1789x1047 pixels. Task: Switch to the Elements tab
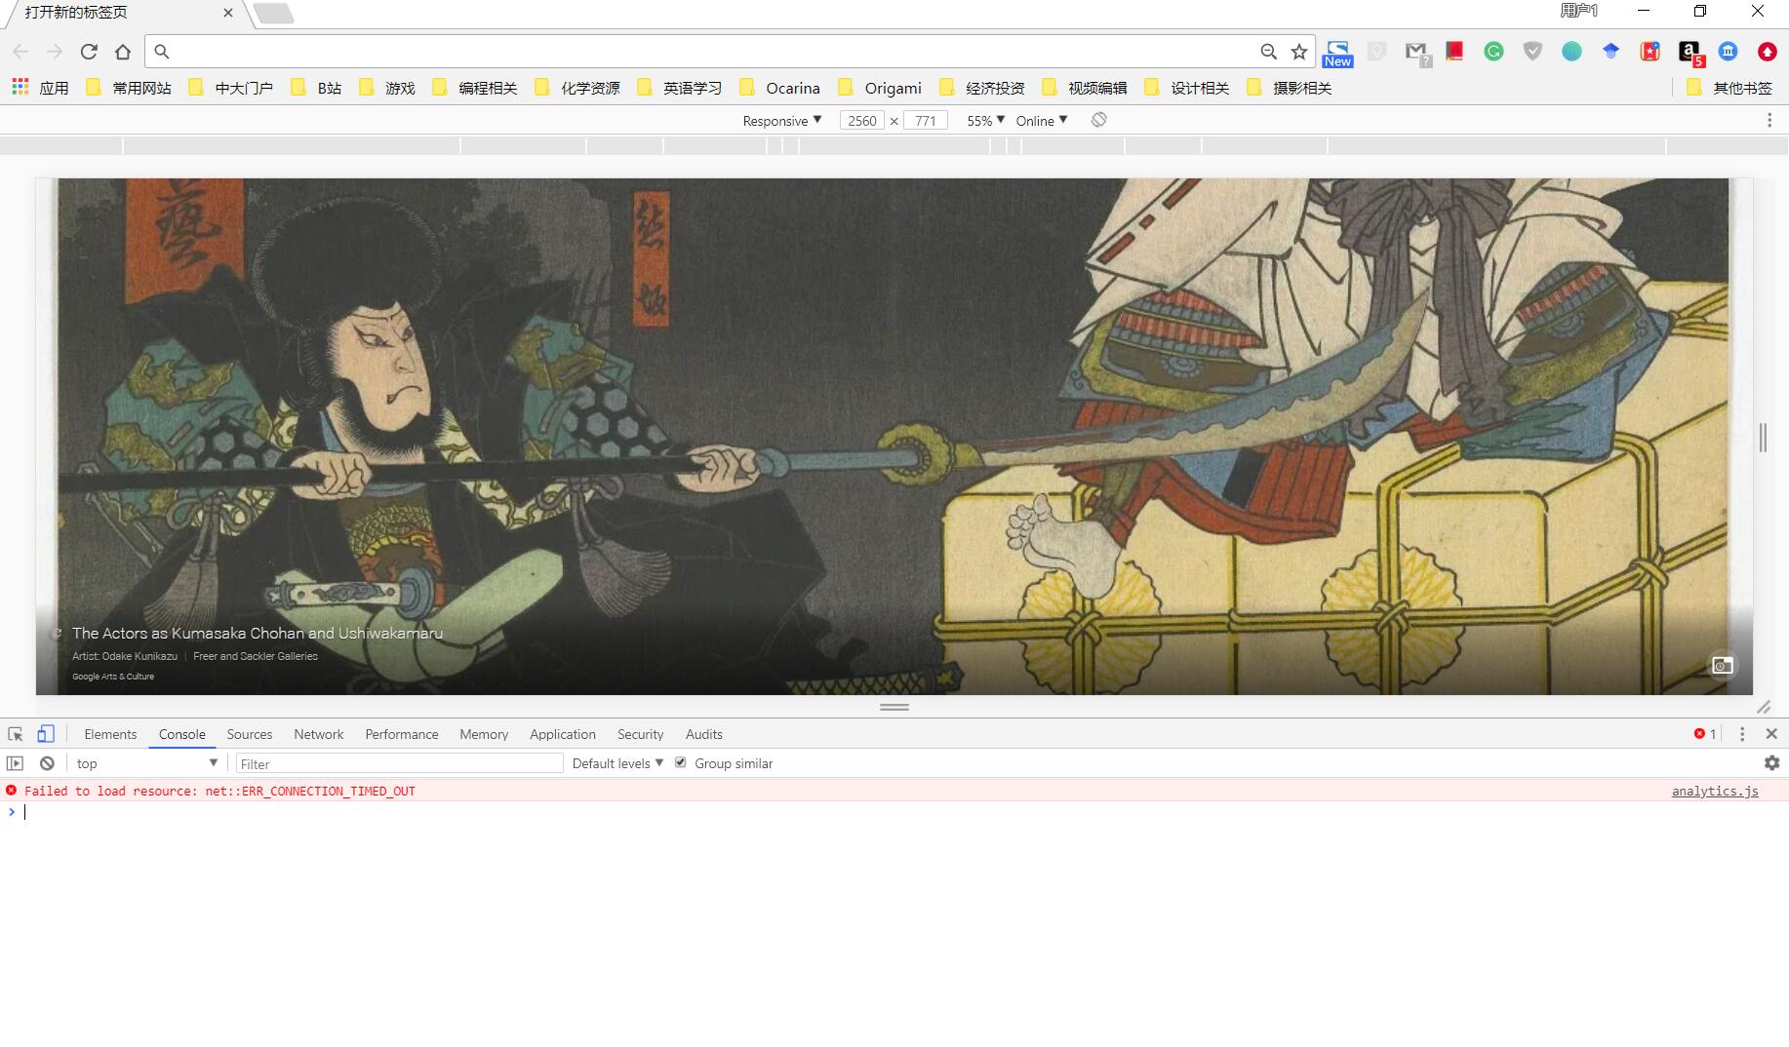pyautogui.click(x=110, y=734)
